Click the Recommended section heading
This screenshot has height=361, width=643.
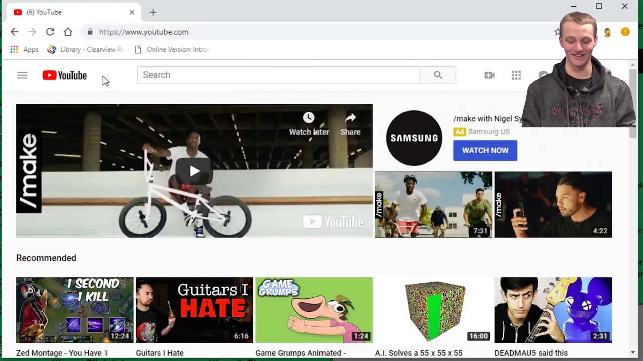[46, 258]
